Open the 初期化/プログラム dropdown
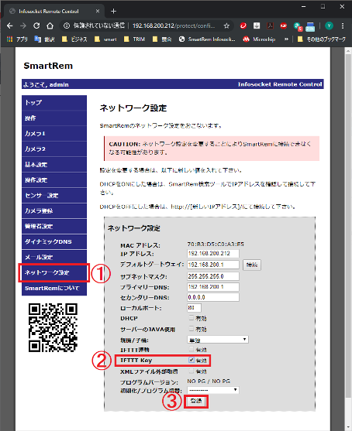The height and width of the screenshot is (431, 352). tap(213, 390)
